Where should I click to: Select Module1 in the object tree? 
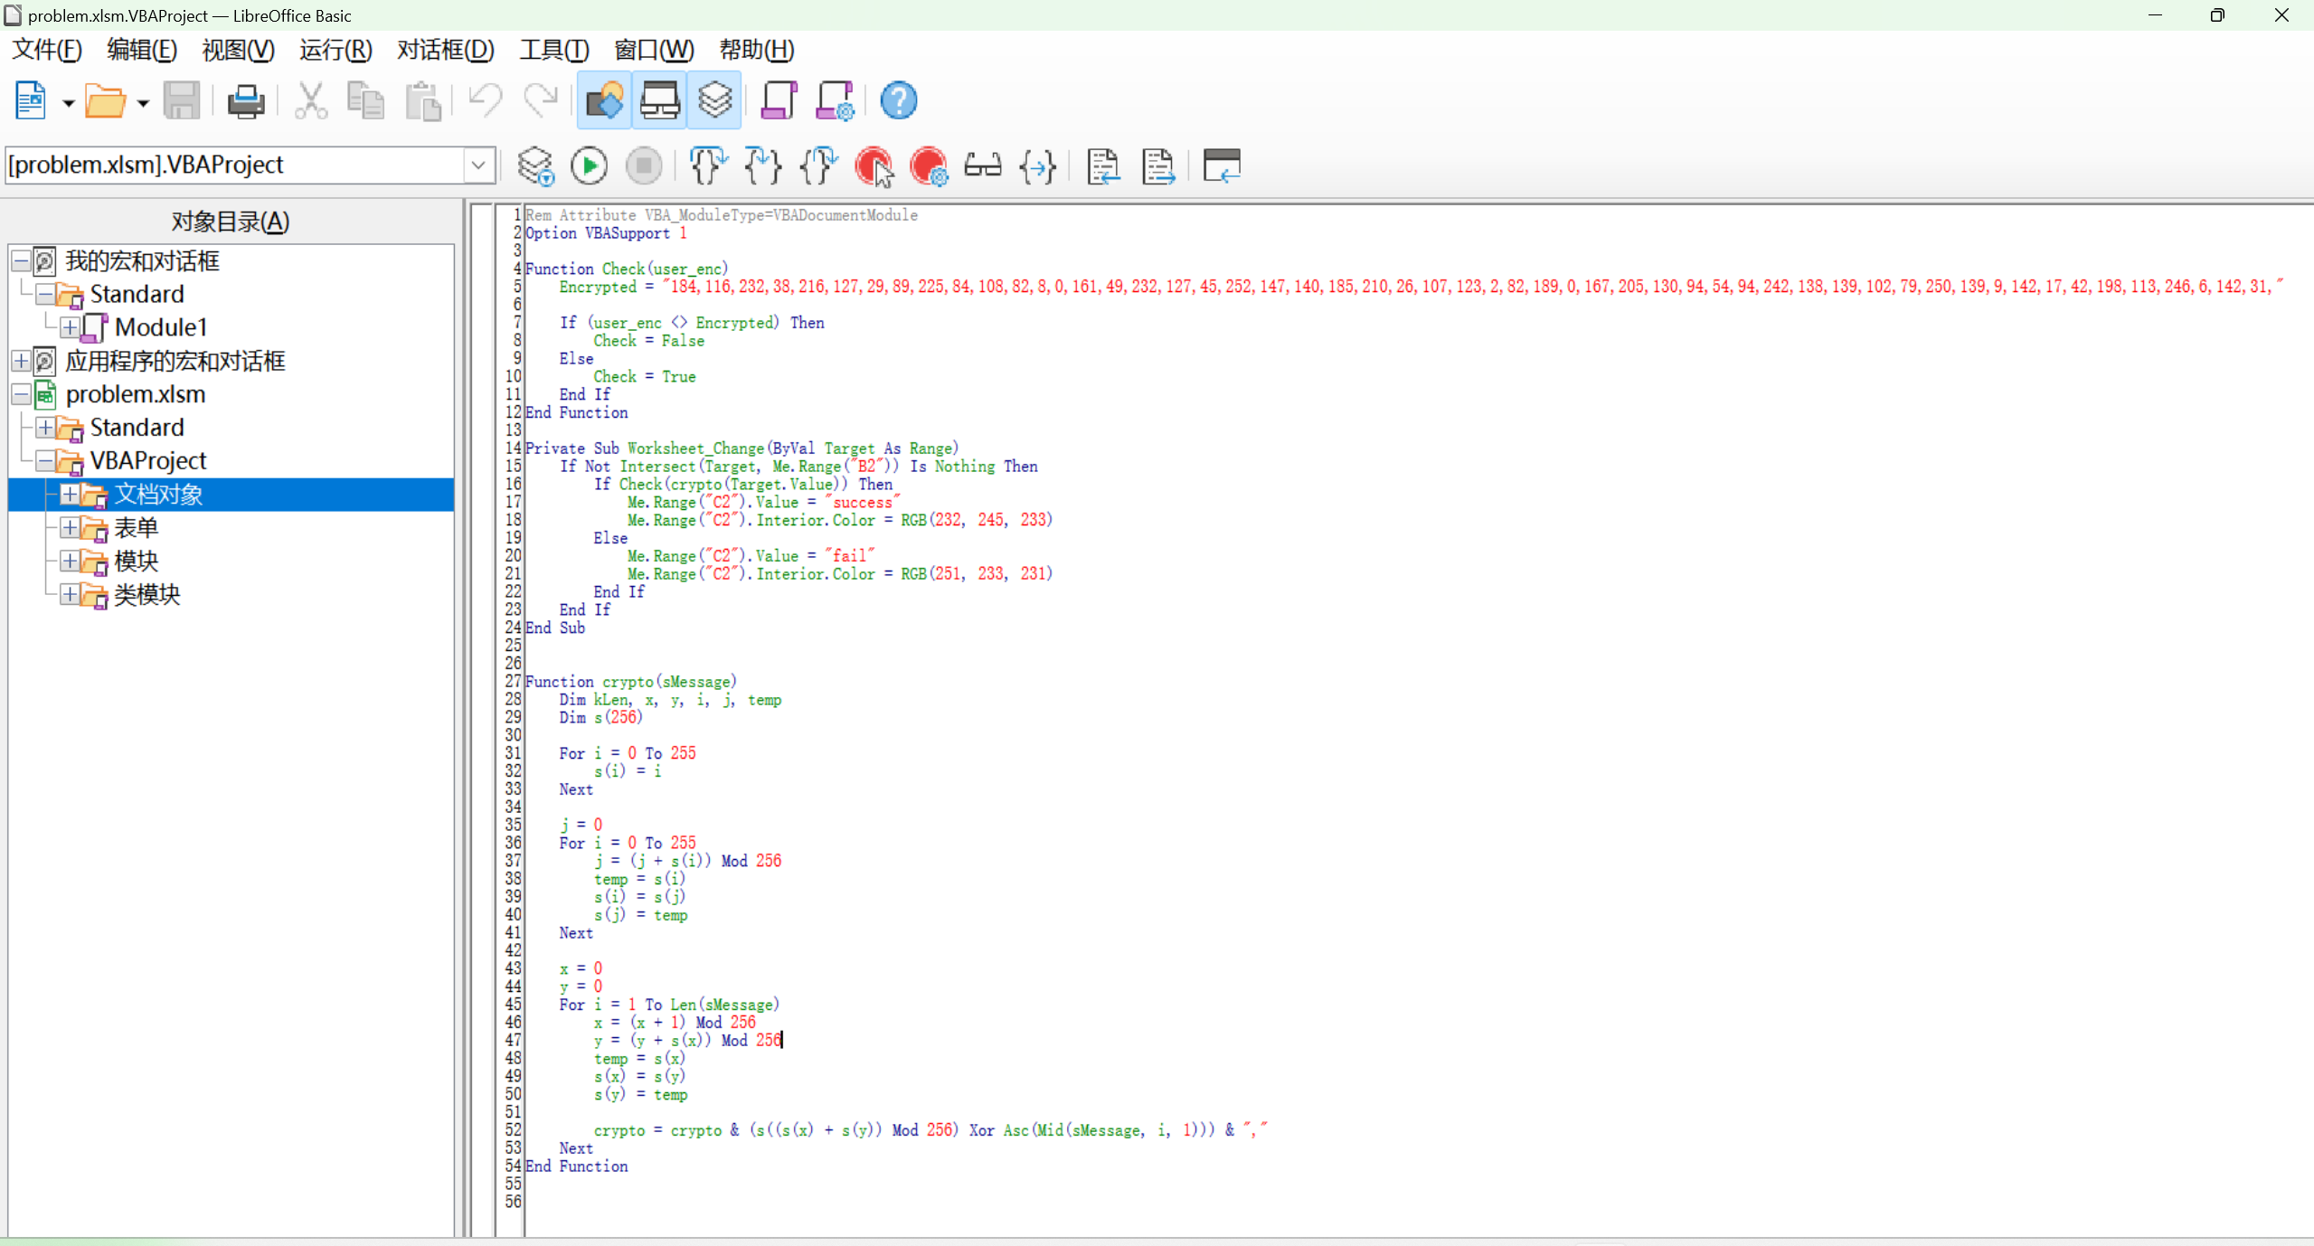pos(161,327)
